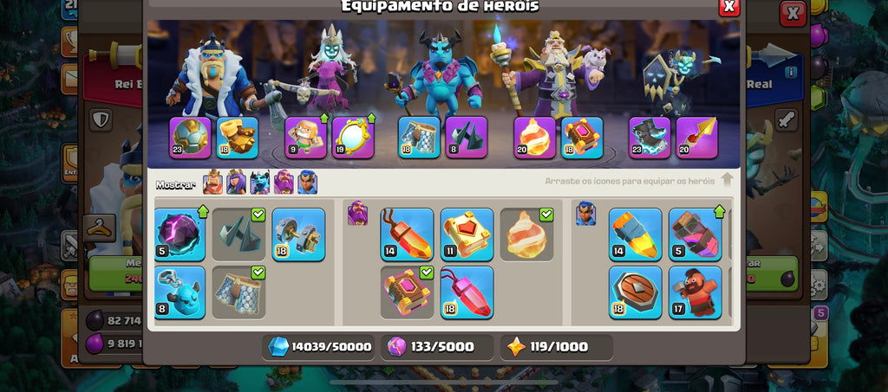Toggle Archer Queen filter in Mostrar row
This screenshot has width=888, height=392.
236,183
